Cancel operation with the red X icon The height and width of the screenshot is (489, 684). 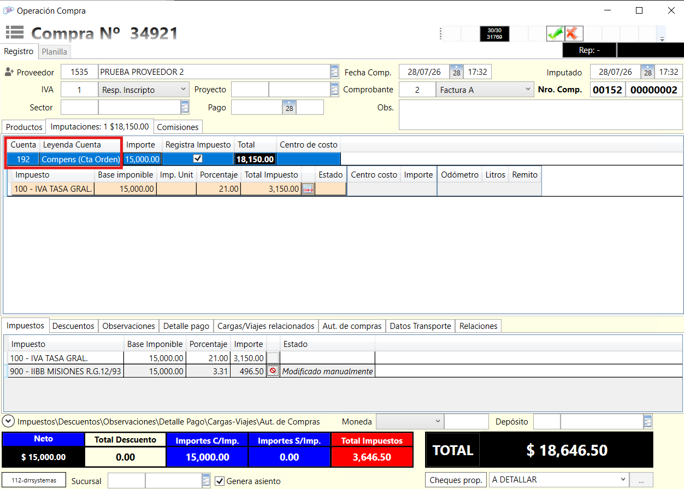coord(573,33)
